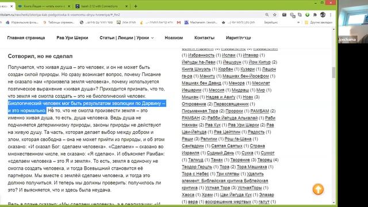The image size is (368, 207).
Task: Open 'Другие закладки' bookmarks folder
Action: click(x=319, y=22)
